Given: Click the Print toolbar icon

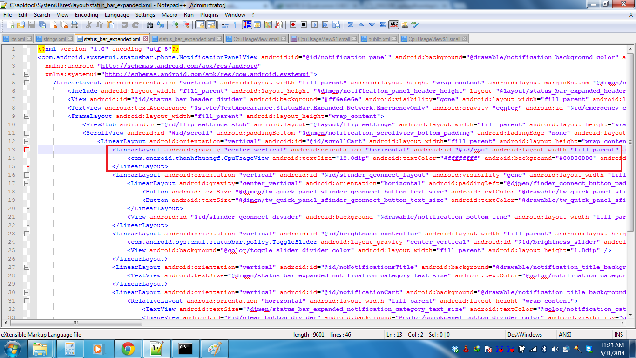Looking at the screenshot, I should pos(74,25).
